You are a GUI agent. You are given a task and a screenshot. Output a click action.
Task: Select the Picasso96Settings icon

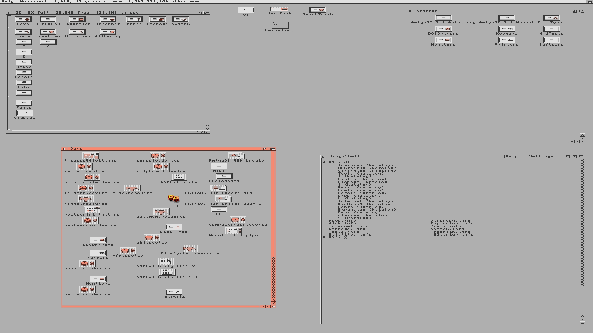[90, 156]
